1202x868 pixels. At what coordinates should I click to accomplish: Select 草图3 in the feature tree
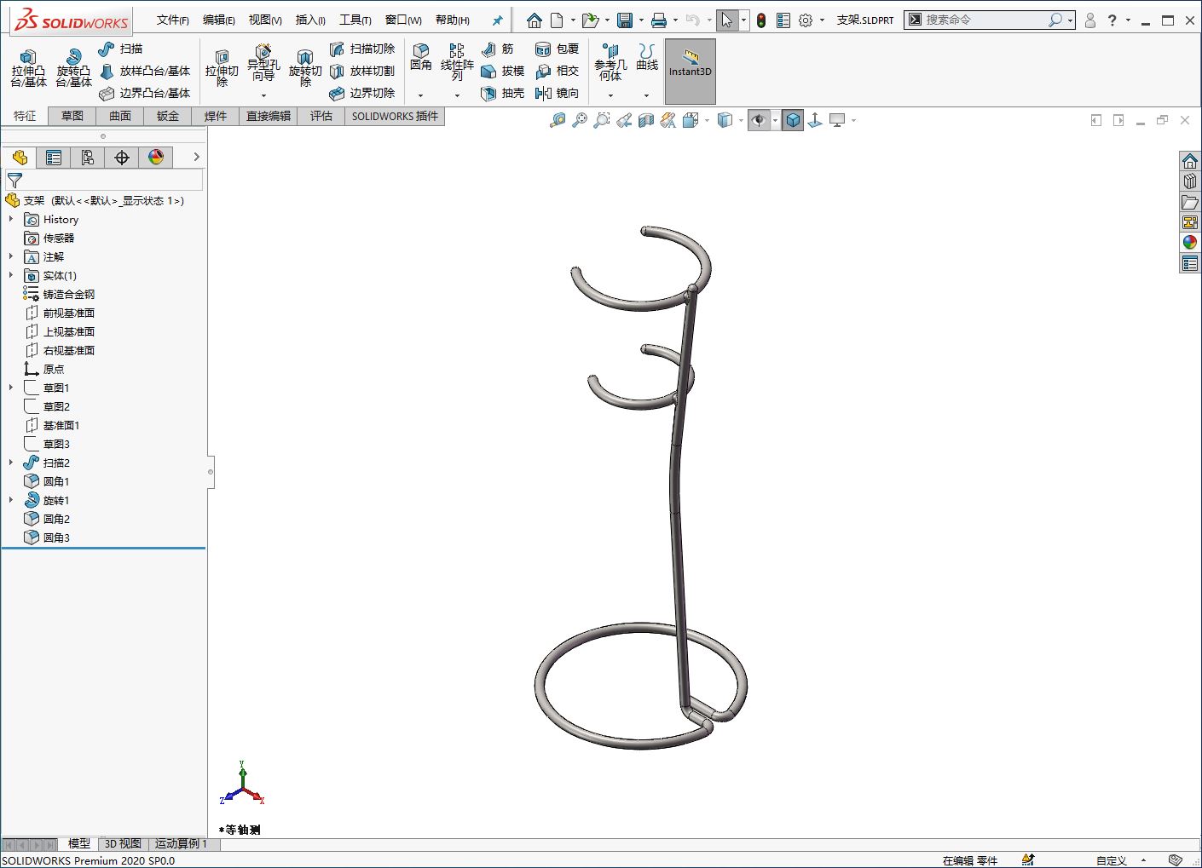(56, 444)
